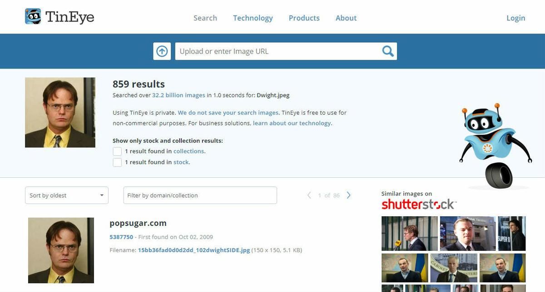Open the About menu item
This screenshot has height=292, width=545.
[346, 18]
